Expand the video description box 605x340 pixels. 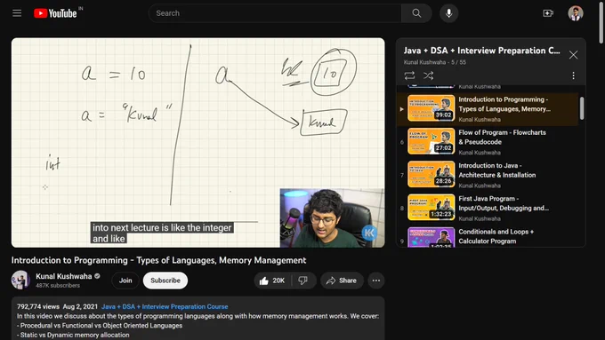point(198,319)
